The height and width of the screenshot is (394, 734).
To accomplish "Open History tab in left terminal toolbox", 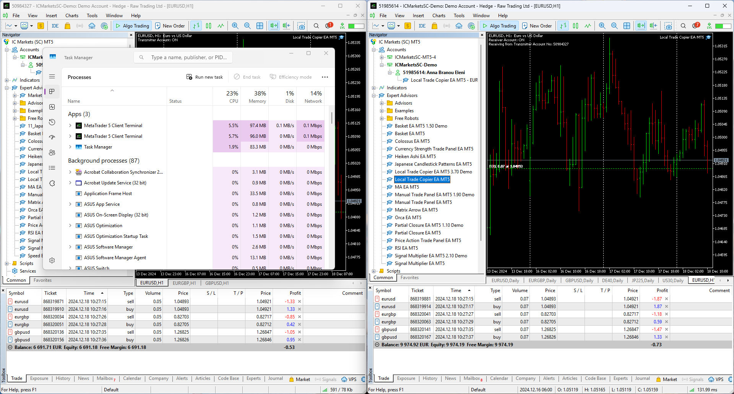I will (x=63, y=379).
